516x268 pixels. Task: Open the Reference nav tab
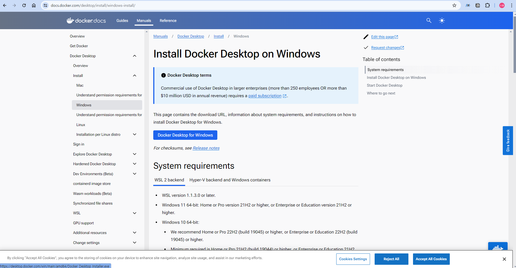click(x=168, y=21)
